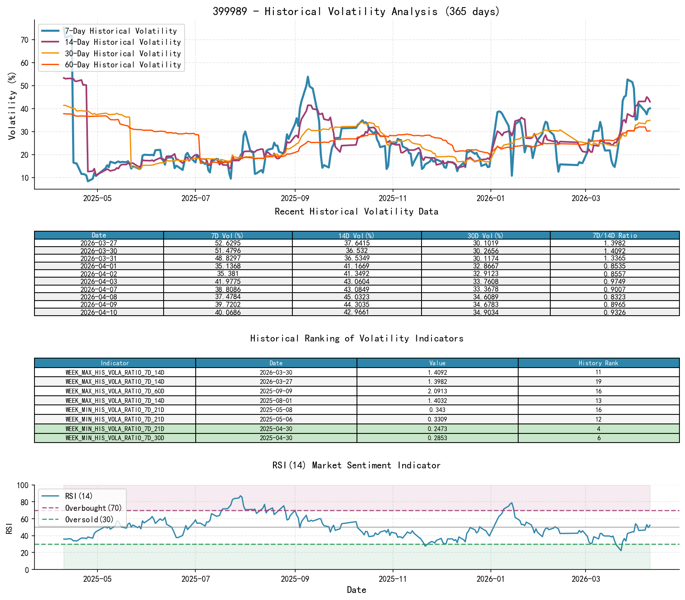Click '2025-09' tick label on volatility chart

pos(295,198)
